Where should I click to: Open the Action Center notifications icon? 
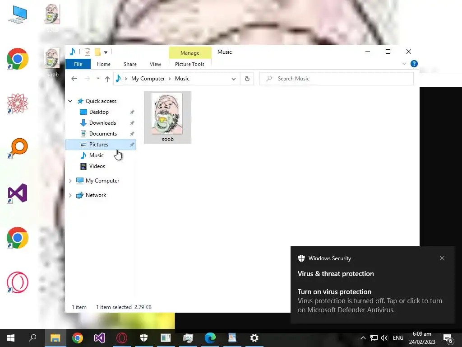point(448,338)
